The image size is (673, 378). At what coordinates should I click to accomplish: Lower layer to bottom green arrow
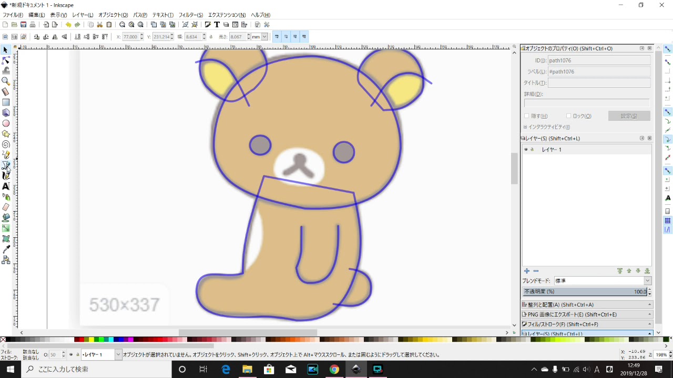647,271
